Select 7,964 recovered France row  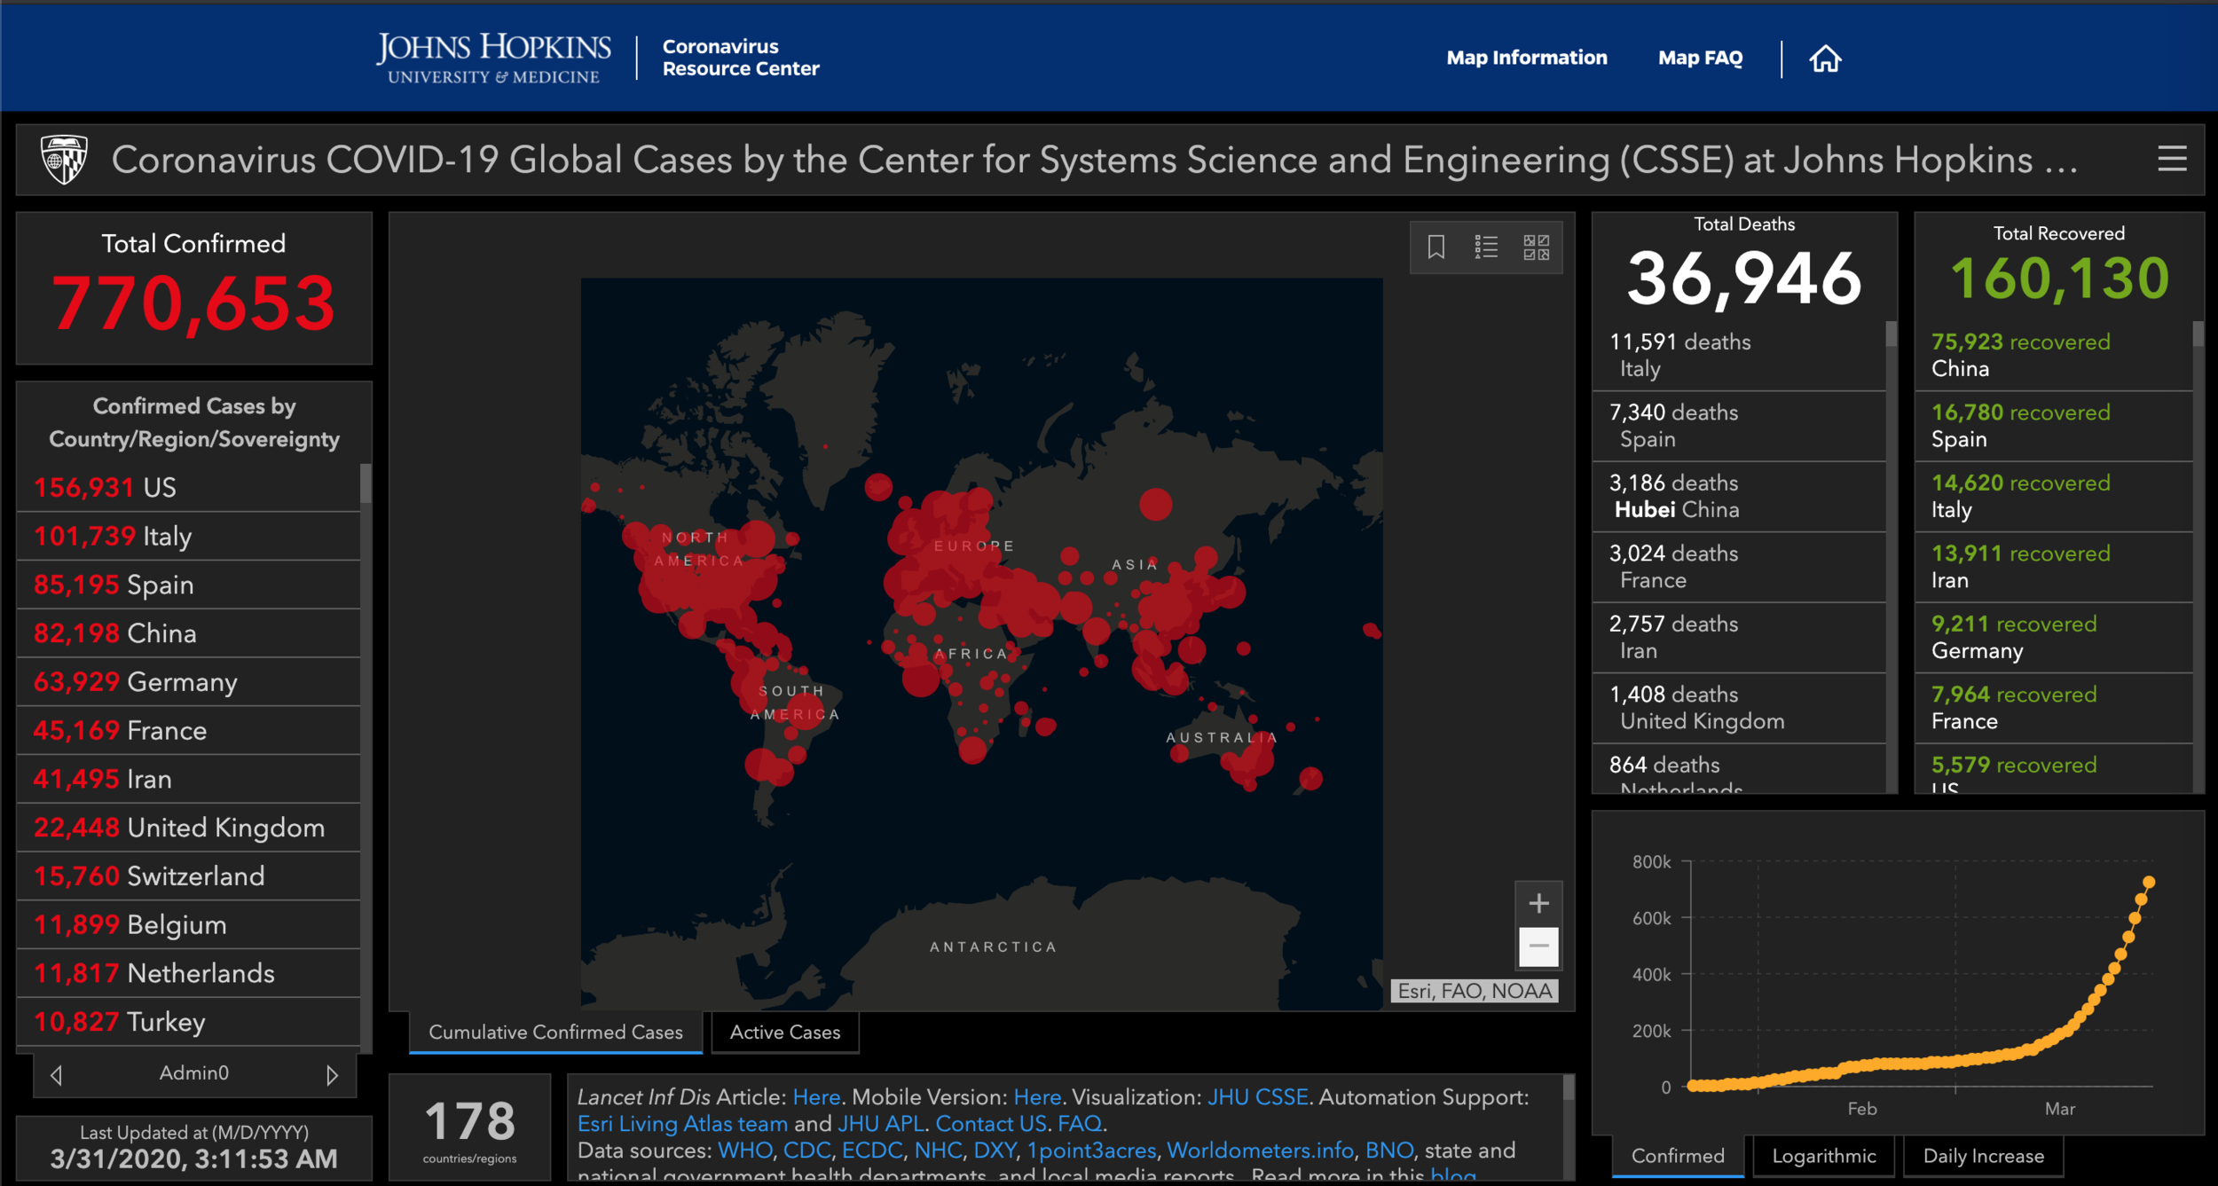[2054, 708]
